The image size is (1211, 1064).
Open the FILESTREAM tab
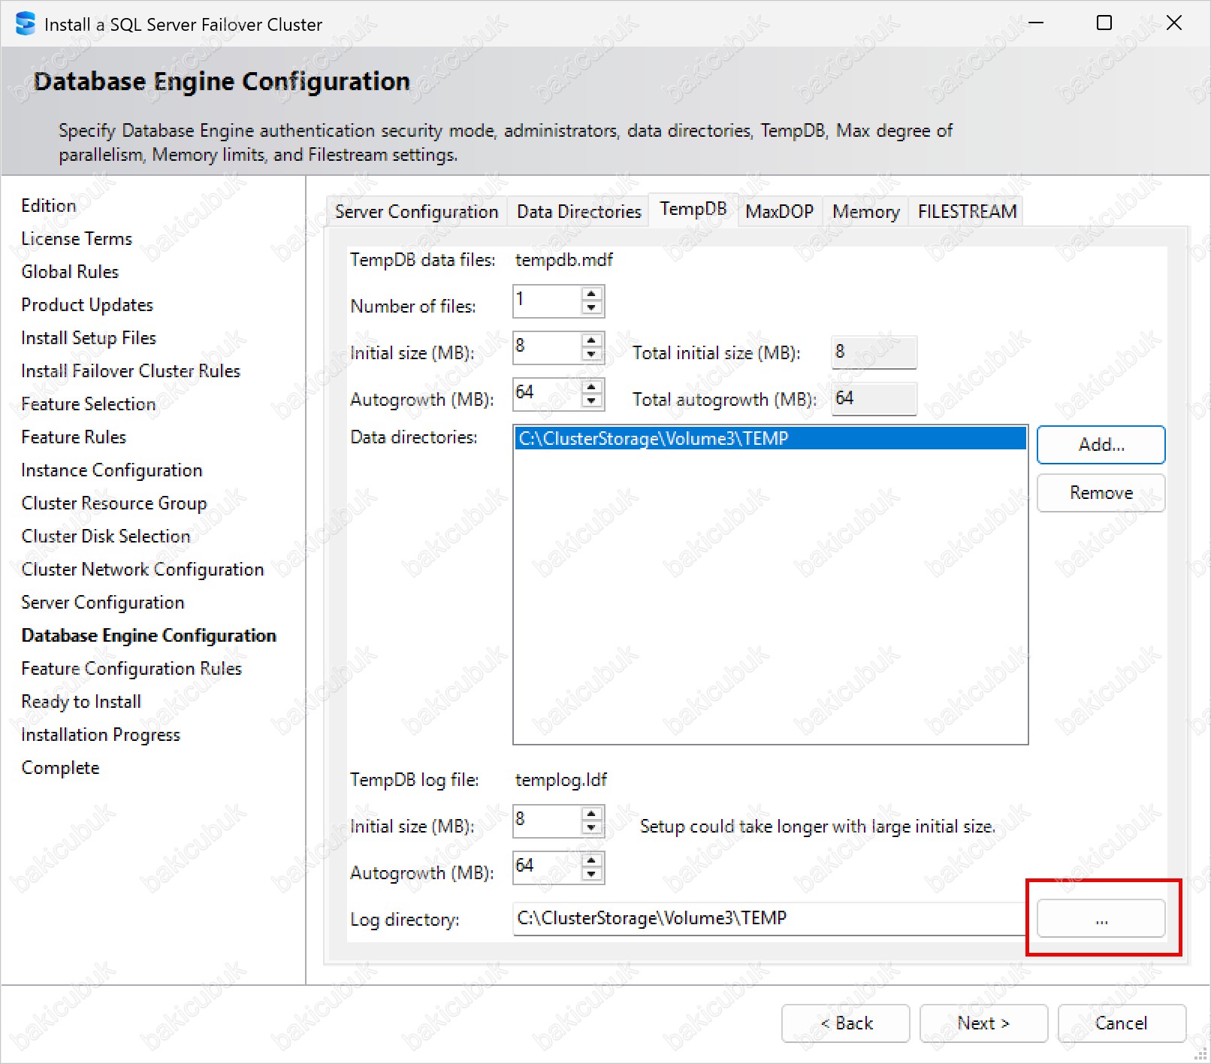pos(967,212)
